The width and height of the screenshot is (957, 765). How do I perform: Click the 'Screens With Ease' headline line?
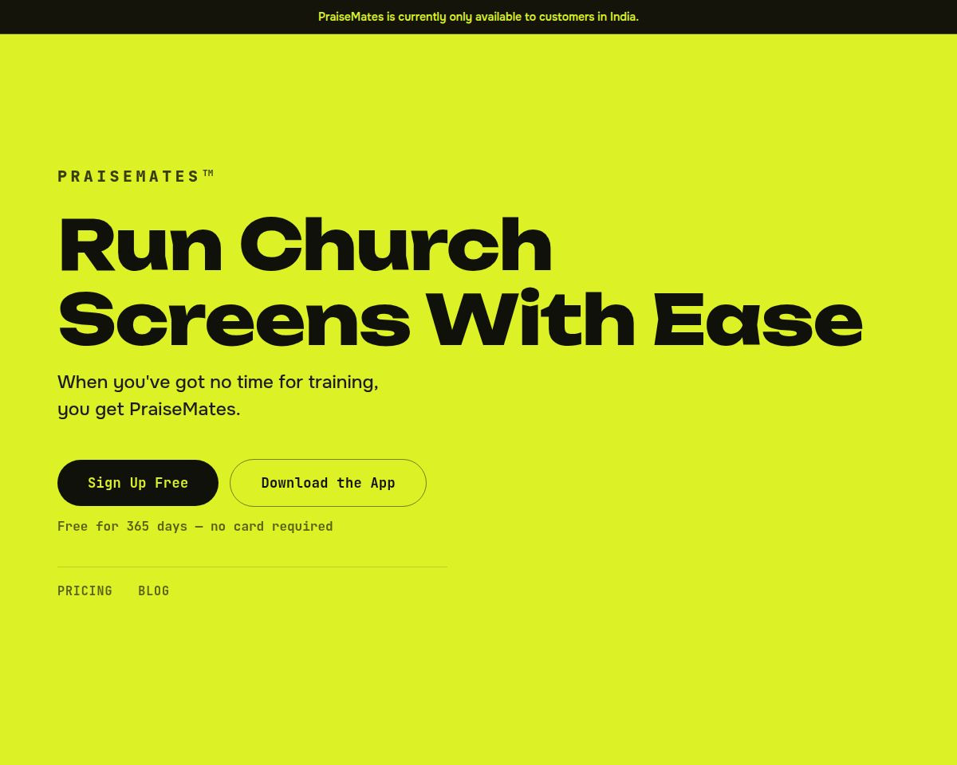pos(461,321)
